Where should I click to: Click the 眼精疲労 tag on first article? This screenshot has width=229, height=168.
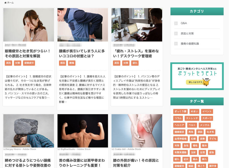click(x=29, y=63)
